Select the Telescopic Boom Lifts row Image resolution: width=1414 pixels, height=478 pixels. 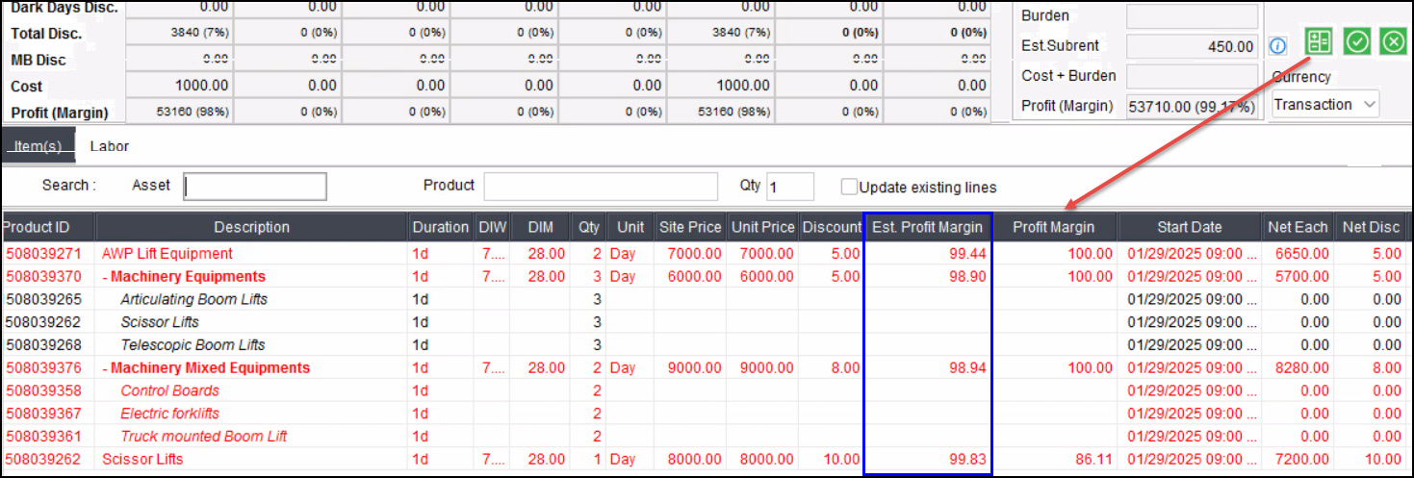click(x=193, y=345)
